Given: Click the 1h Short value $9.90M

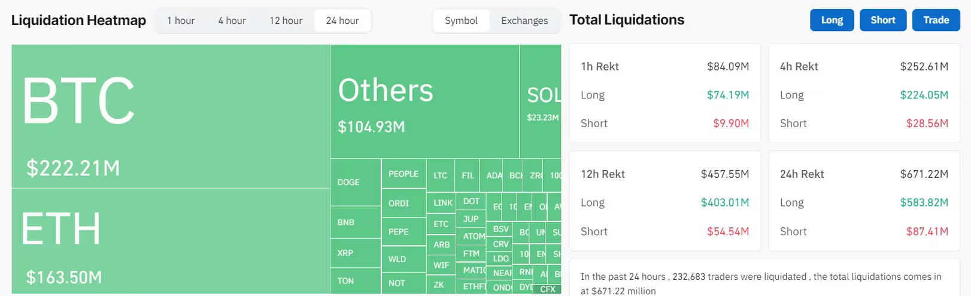Looking at the screenshot, I should 731,124.
